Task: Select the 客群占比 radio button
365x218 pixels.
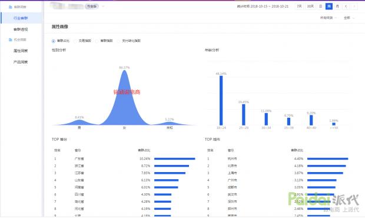Action: [x=54, y=41]
